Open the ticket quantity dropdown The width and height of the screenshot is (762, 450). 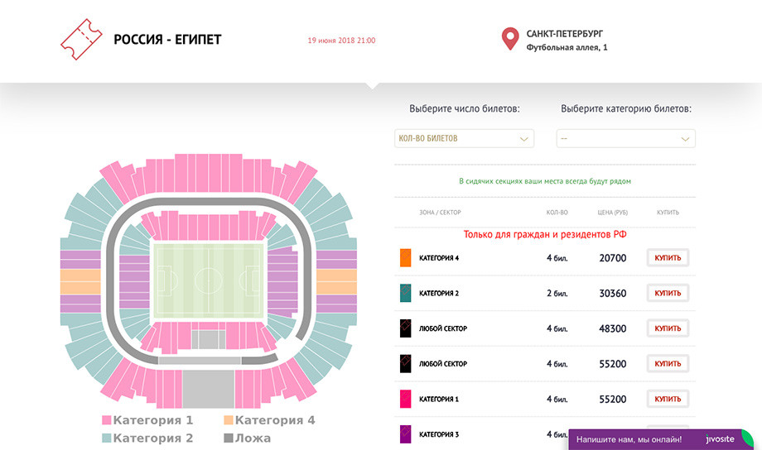[x=464, y=139]
